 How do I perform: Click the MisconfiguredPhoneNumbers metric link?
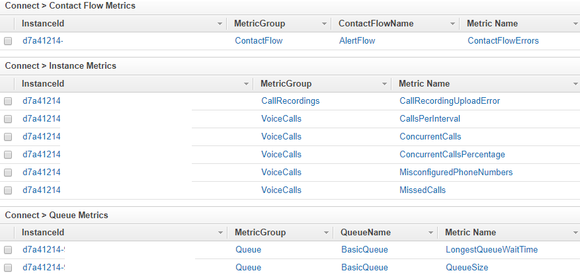coord(456,173)
